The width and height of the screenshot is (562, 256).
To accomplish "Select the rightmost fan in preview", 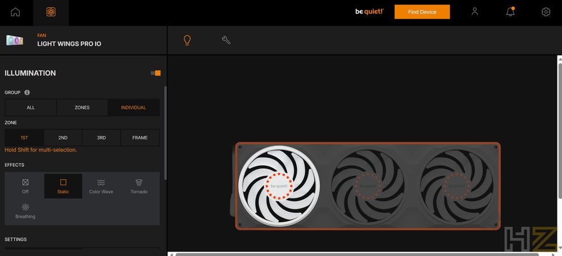I will pyautogui.click(x=456, y=186).
